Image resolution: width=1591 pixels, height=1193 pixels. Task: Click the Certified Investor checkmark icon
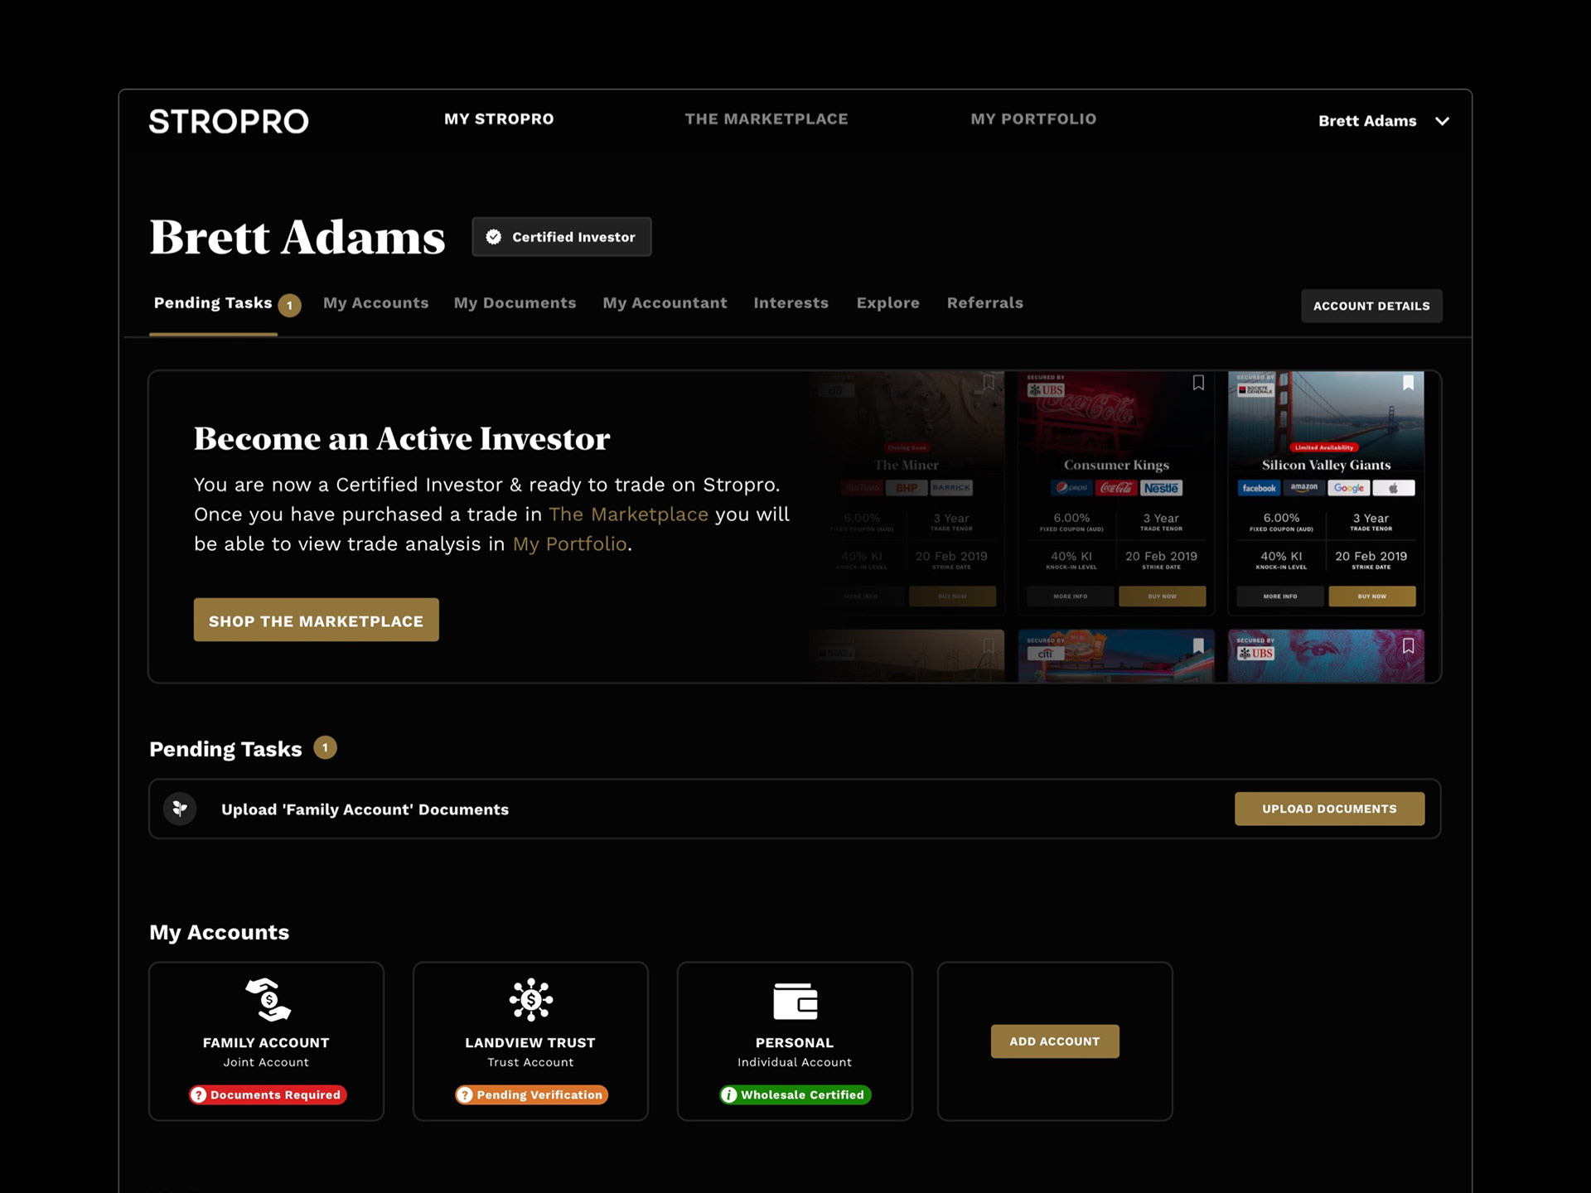[x=494, y=237]
